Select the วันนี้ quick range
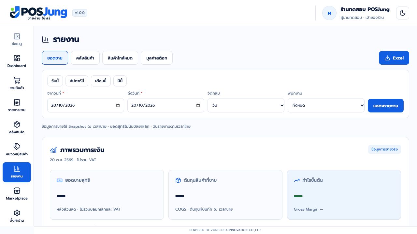This screenshot has height=234, width=417. pos(55,81)
